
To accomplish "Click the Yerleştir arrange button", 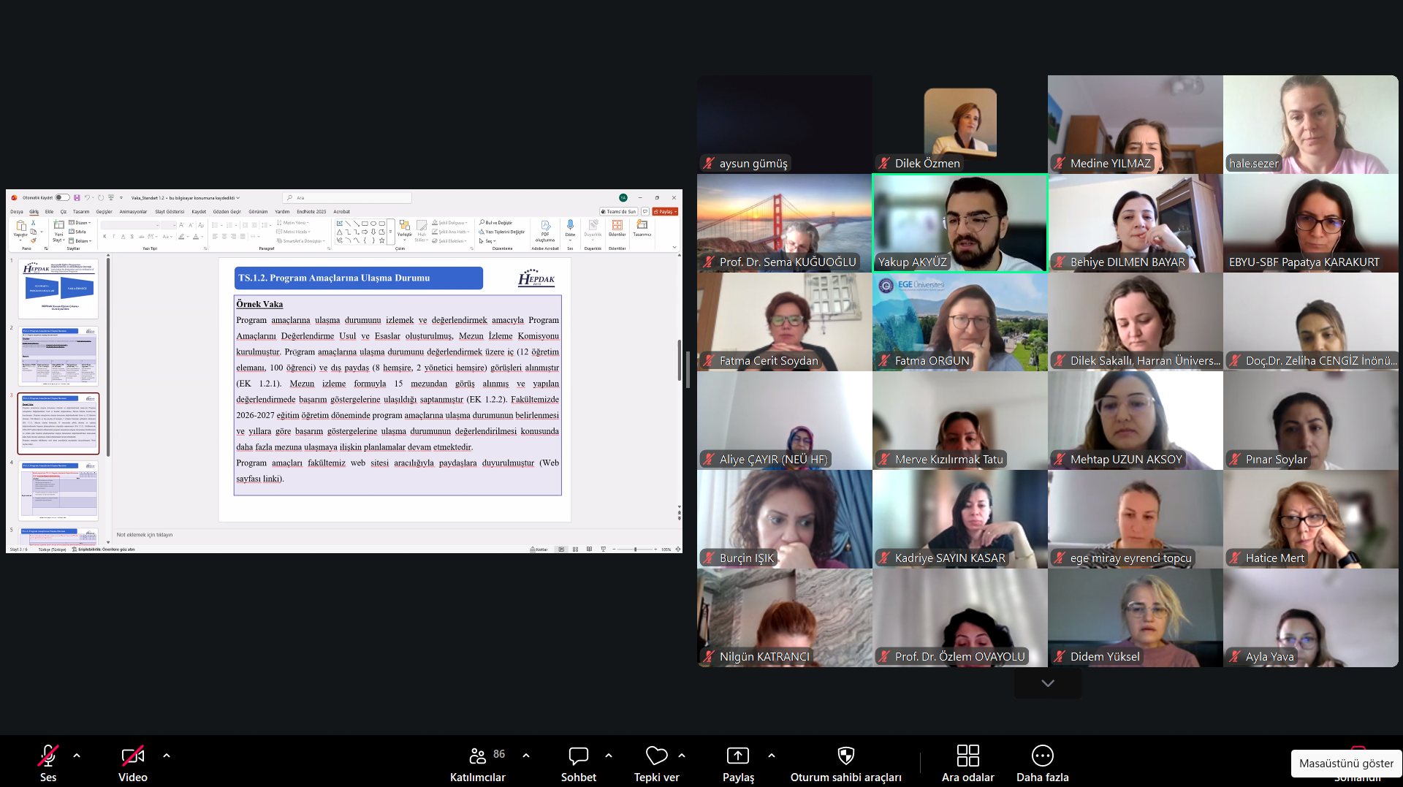I will pos(405,229).
